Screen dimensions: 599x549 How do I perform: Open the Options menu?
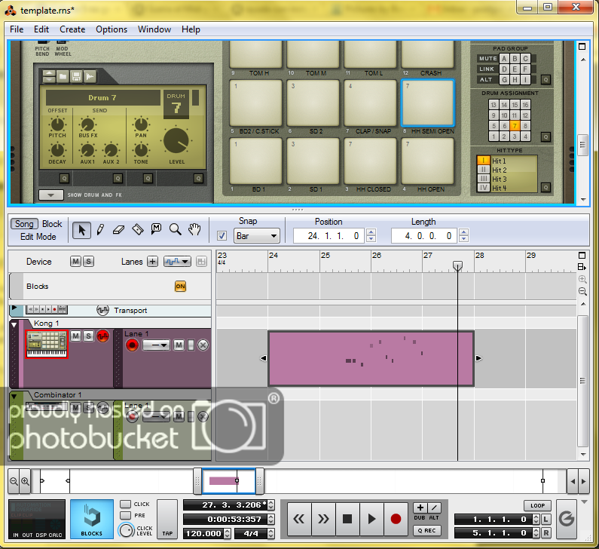coord(112,29)
